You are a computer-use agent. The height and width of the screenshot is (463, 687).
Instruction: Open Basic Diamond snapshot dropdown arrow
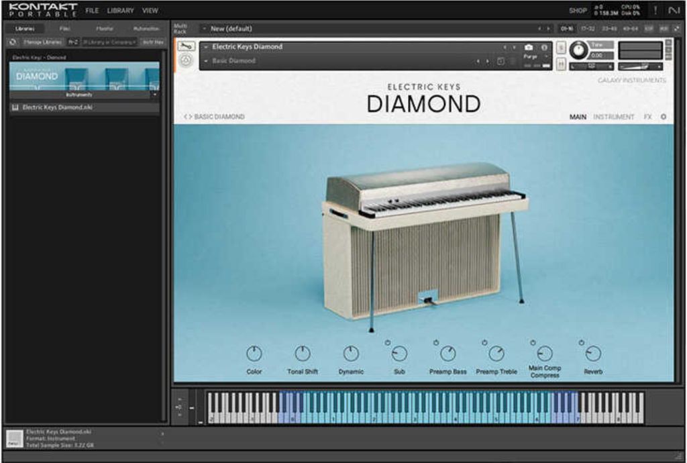[206, 61]
